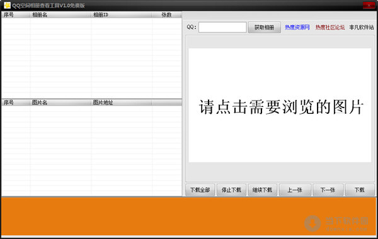Screen dimensions: 378x239
Task: Click 序号 header in picture list
Action: 16,103
